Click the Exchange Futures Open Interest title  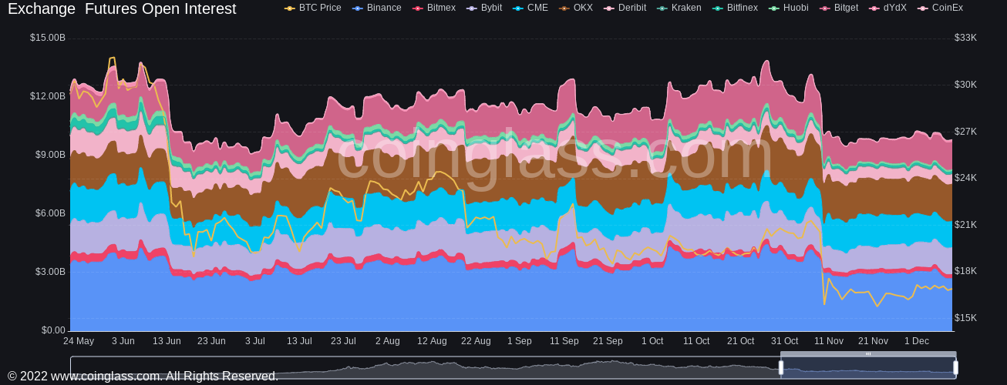pos(122,9)
